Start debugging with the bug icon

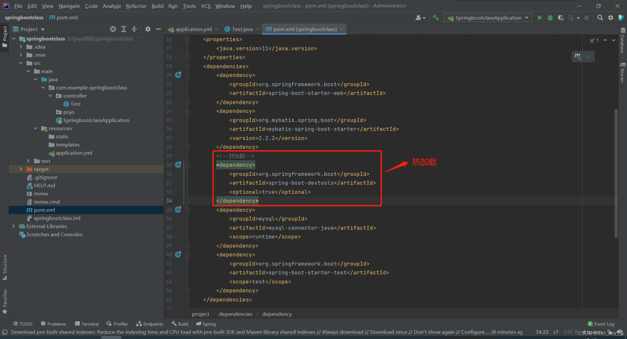(550, 18)
